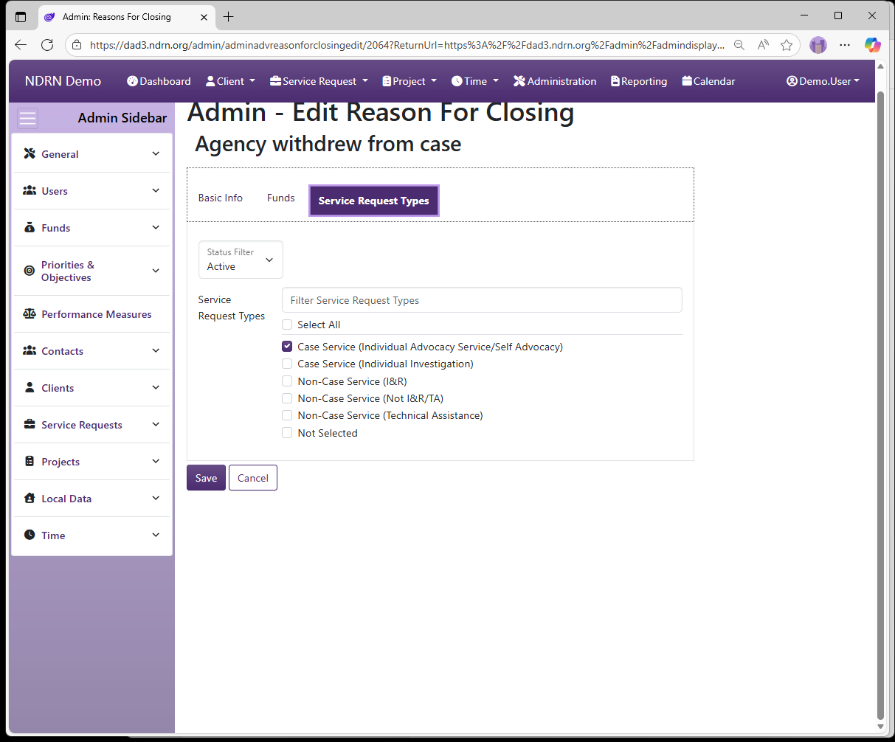Click the zoom magnifier icon in address bar
895x742 pixels.
(739, 45)
